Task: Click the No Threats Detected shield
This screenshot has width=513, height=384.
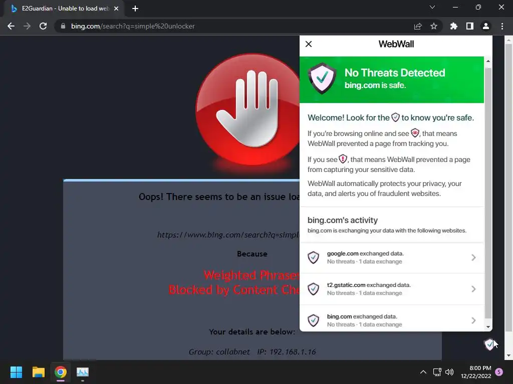Action: click(x=322, y=78)
